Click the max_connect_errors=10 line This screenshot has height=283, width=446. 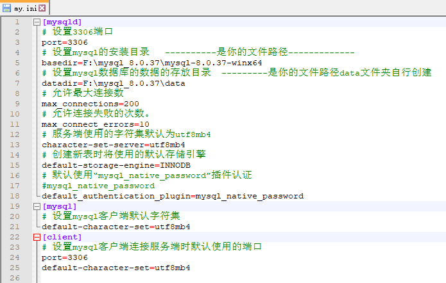tap(95, 124)
